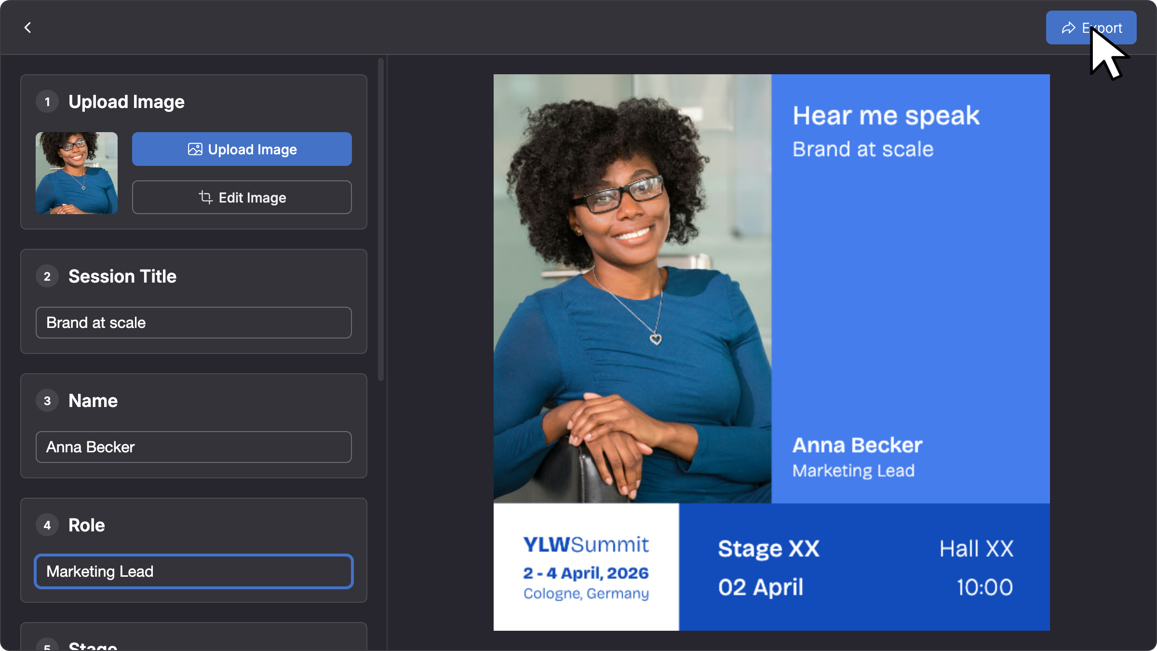The image size is (1157, 651).
Task: Click the left panel vertical scrollbar
Action: point(381,219)
